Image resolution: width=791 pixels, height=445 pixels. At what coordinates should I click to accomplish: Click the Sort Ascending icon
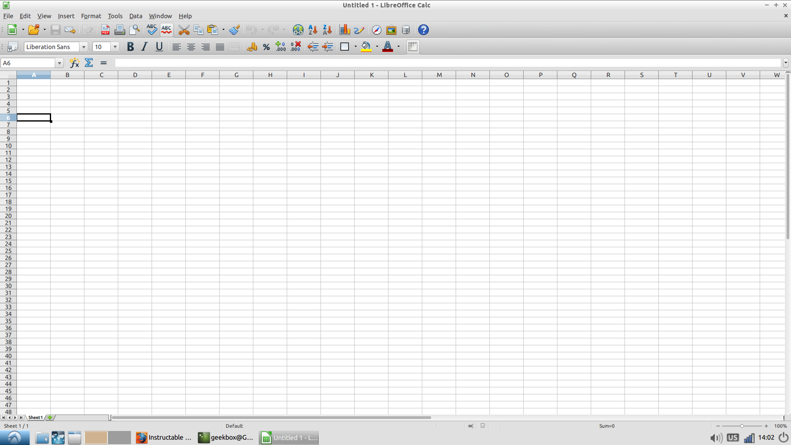(313, 30)
